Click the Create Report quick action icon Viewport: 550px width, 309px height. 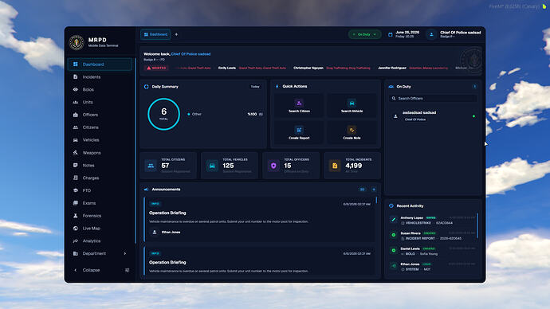pos(299,130)
